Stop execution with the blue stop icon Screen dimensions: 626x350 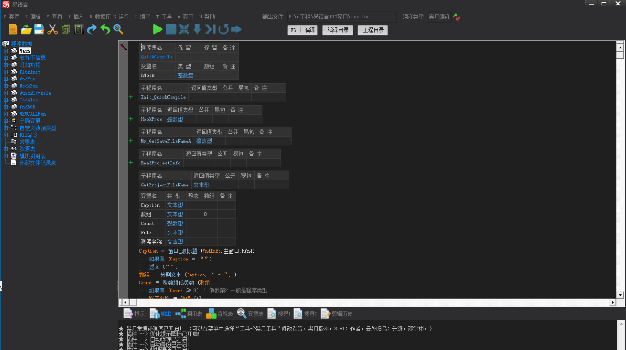(x=170, y=29)
